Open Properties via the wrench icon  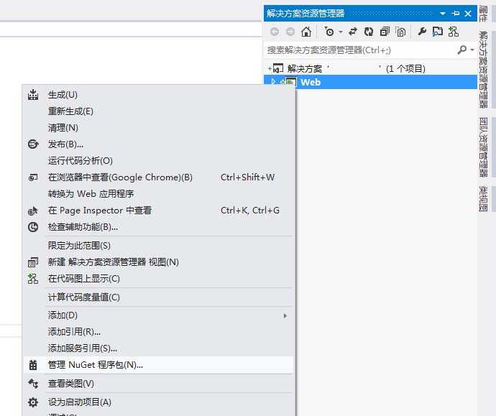[422, 32]
